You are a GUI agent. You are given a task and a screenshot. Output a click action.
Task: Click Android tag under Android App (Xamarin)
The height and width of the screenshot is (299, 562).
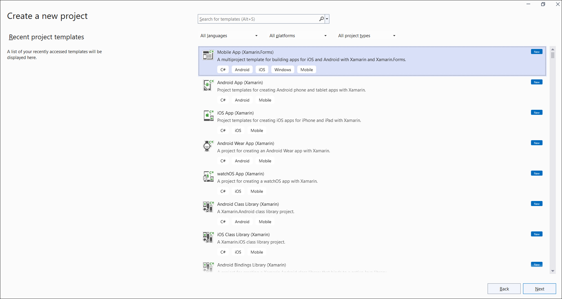242,100
